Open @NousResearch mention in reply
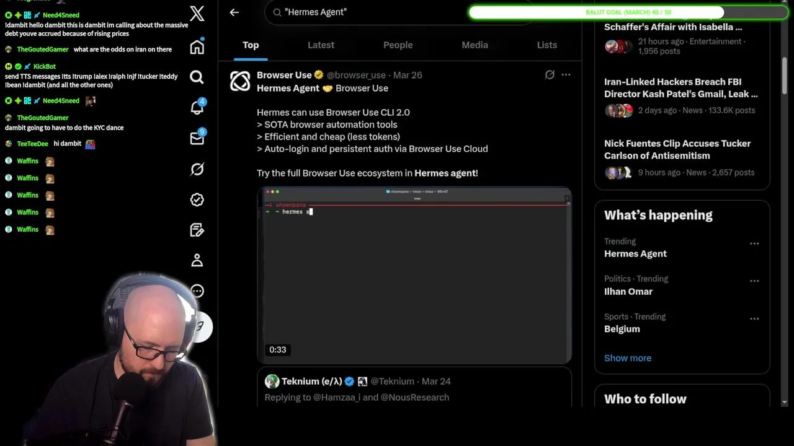The width and height of the screenshot is (794, 446). (415, 398)
